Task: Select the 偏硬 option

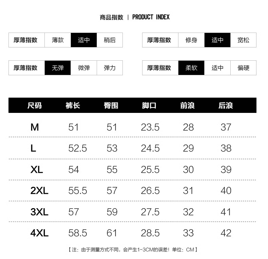Action: 243,68
